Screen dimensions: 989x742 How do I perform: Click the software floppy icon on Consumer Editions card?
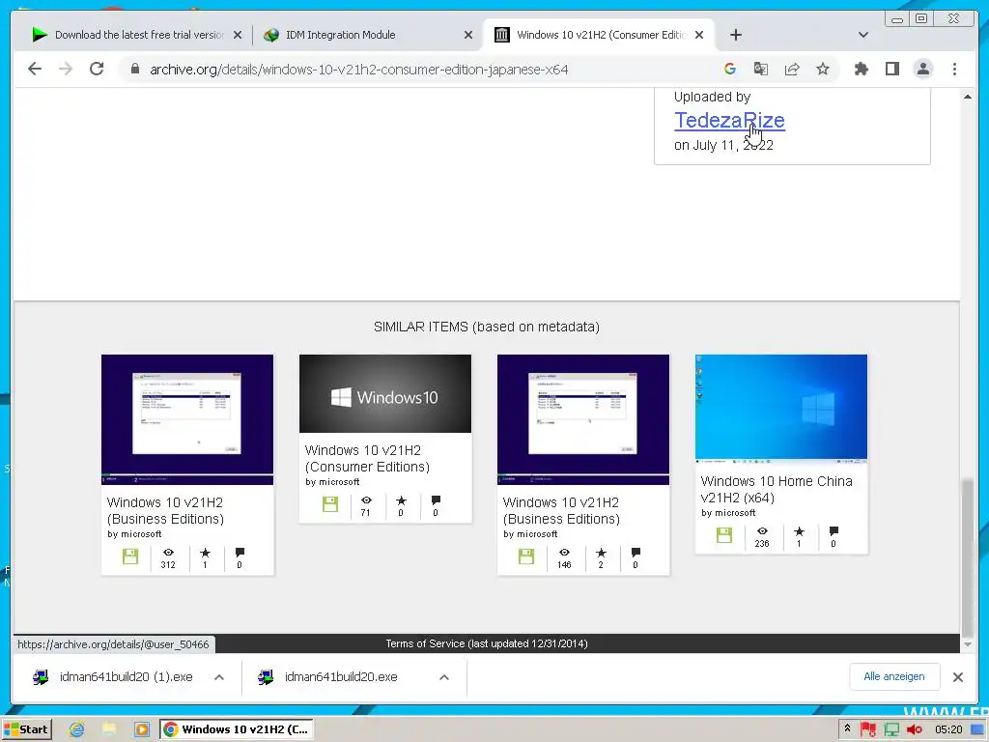click(330, 504)
